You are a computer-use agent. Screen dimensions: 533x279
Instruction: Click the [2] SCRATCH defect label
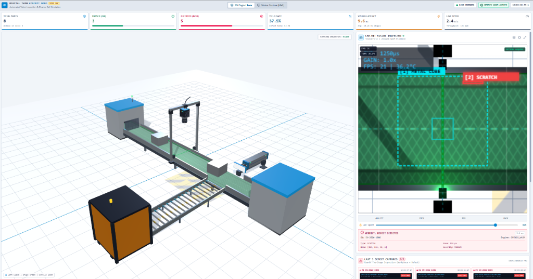(x=491, y=77)
